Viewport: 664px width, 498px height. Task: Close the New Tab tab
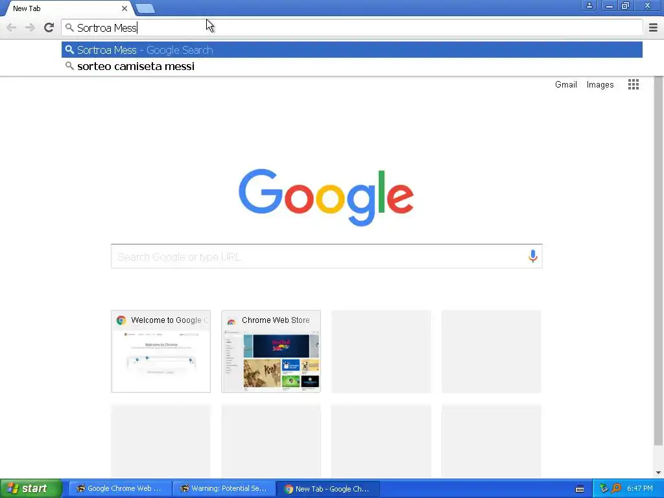pos(124,8)
